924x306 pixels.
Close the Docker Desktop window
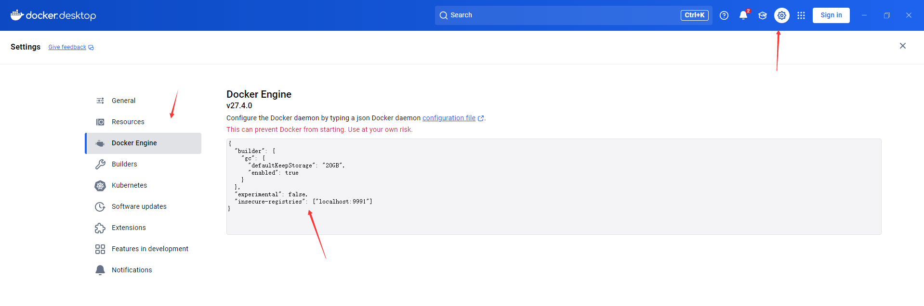[x=909, y=15]
